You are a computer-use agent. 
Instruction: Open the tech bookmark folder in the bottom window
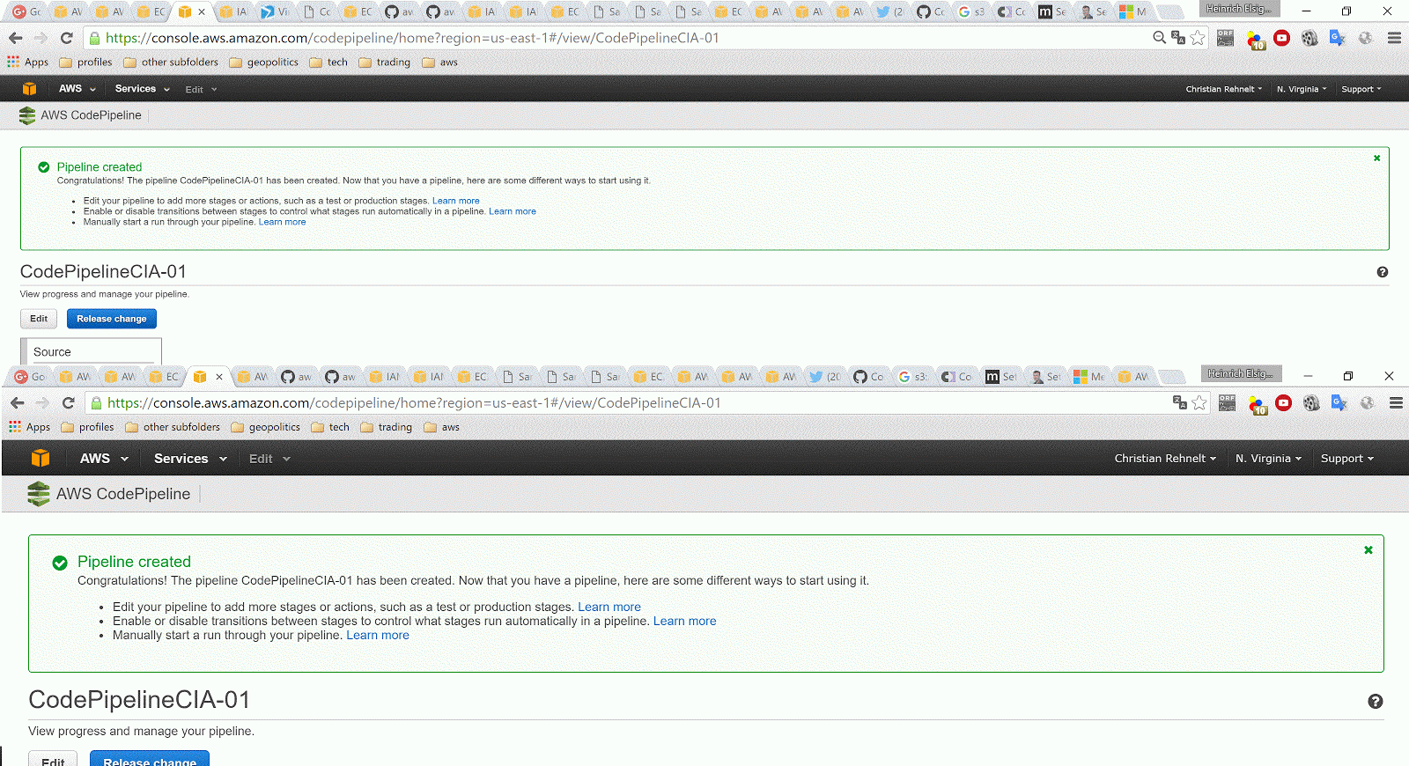tap(330, 427)
